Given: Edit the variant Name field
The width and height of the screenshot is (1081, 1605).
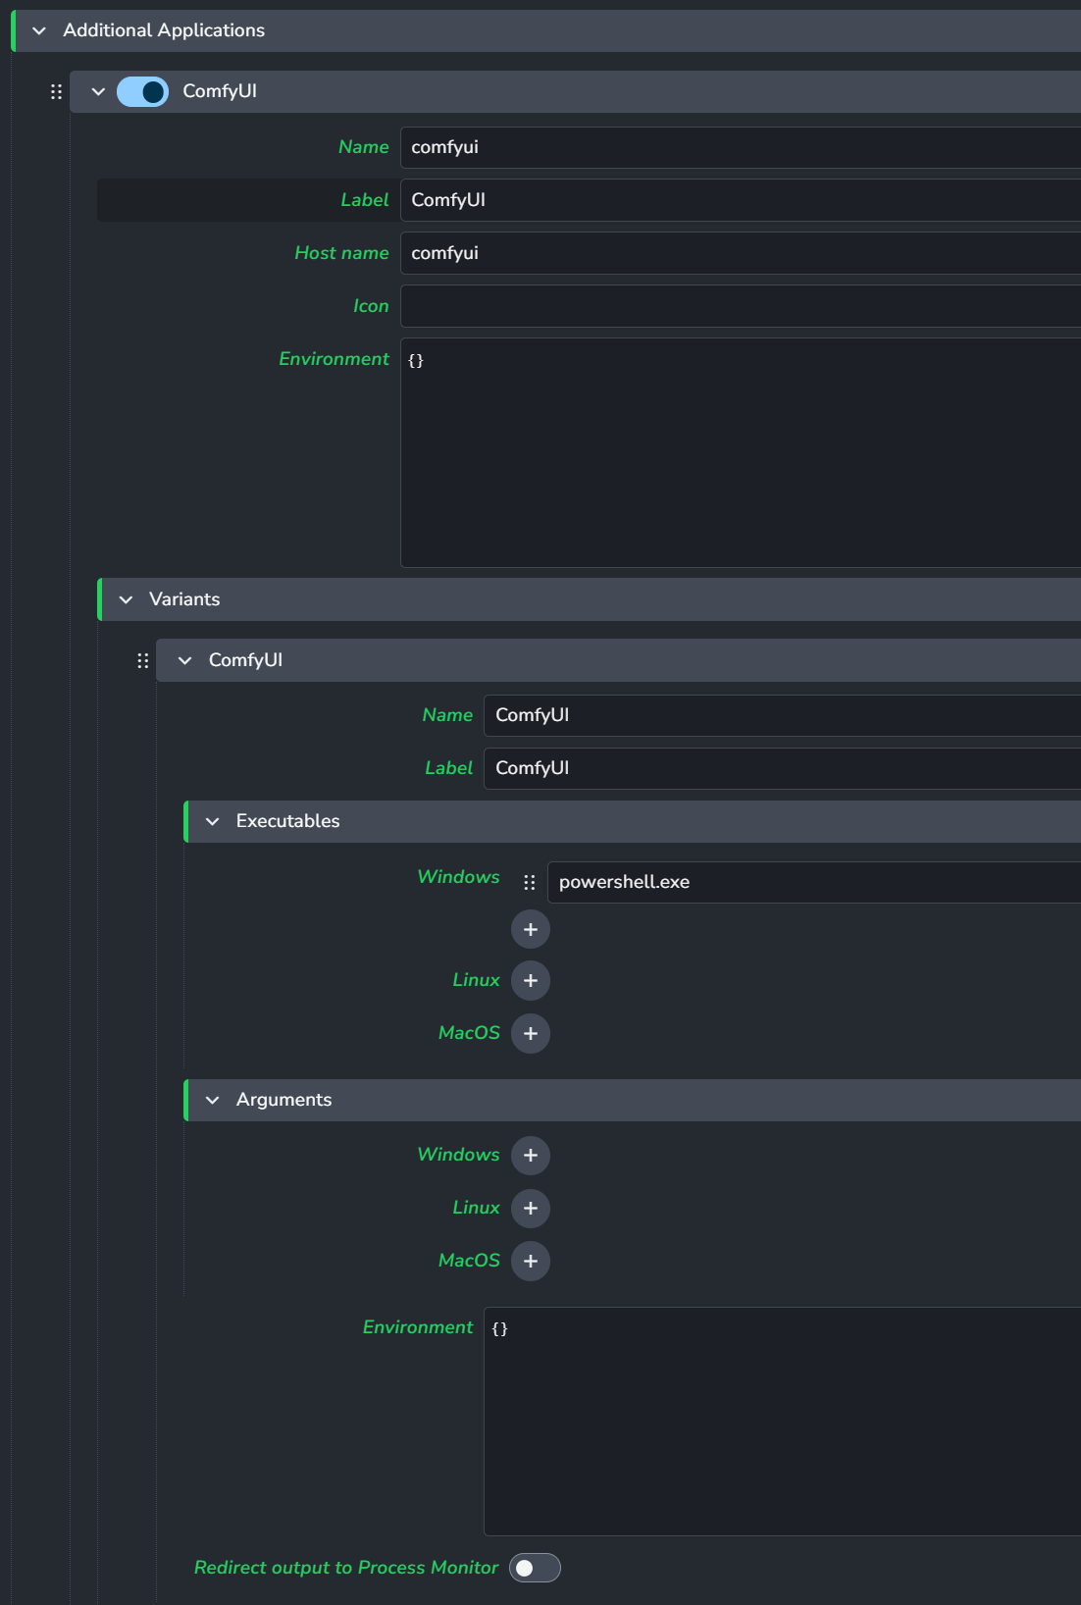Looking at the screenshot, I should (783, 715).
